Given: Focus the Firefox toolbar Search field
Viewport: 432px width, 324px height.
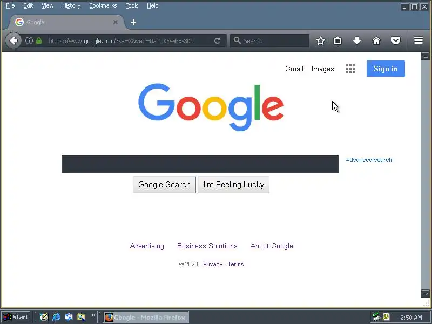Looking at the screenshot, I should [x=269, y=41].
